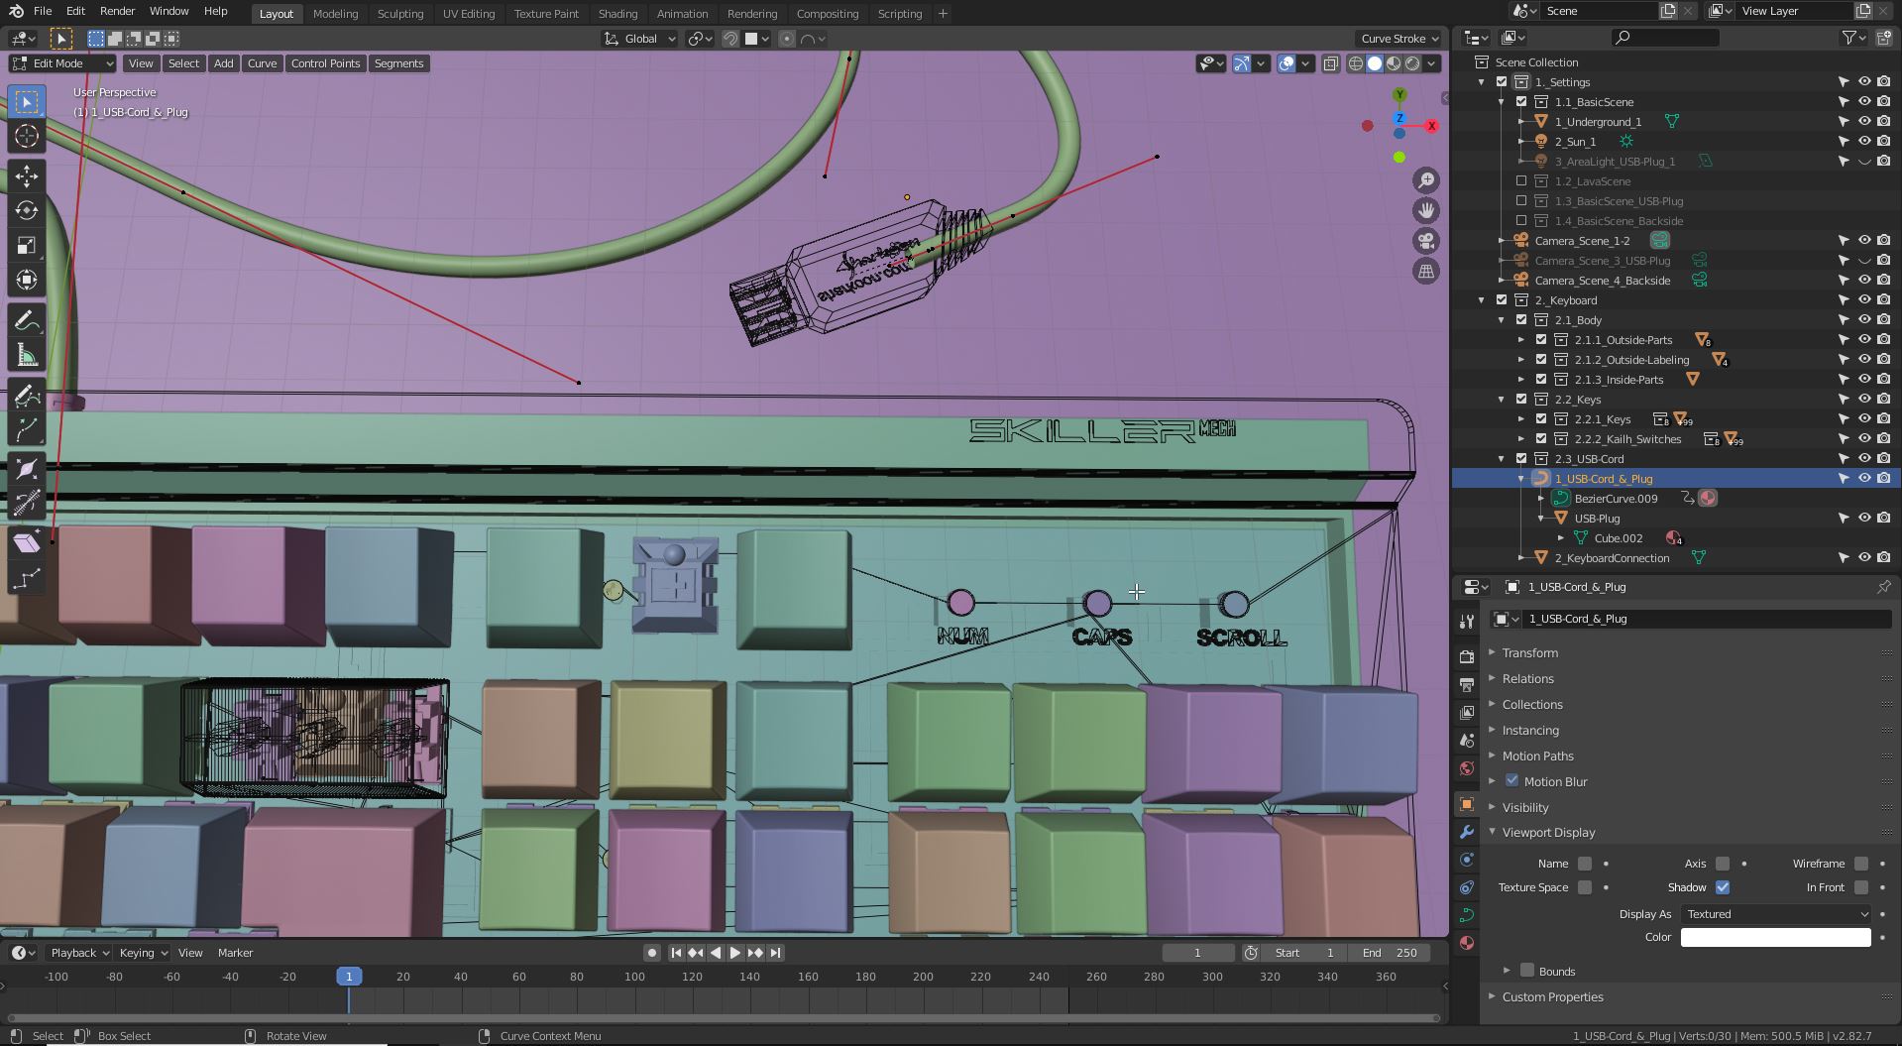Image resolution: width=1902 pixels, height=1046 pixels.
Task: Uncheck the Shadow checkbox
Action: point(1723,887)
